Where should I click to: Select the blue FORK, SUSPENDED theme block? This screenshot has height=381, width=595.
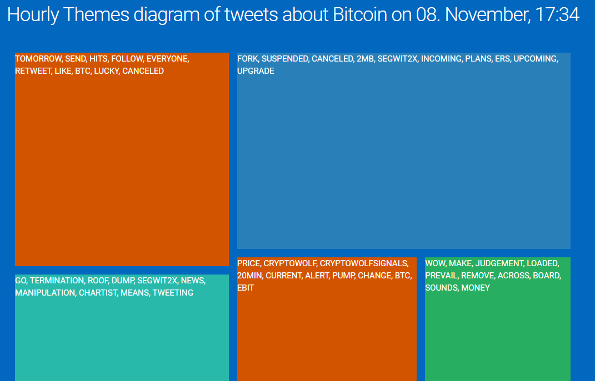(404, 151)
